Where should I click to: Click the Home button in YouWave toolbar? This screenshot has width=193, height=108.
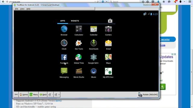click(x=24, y=94)
